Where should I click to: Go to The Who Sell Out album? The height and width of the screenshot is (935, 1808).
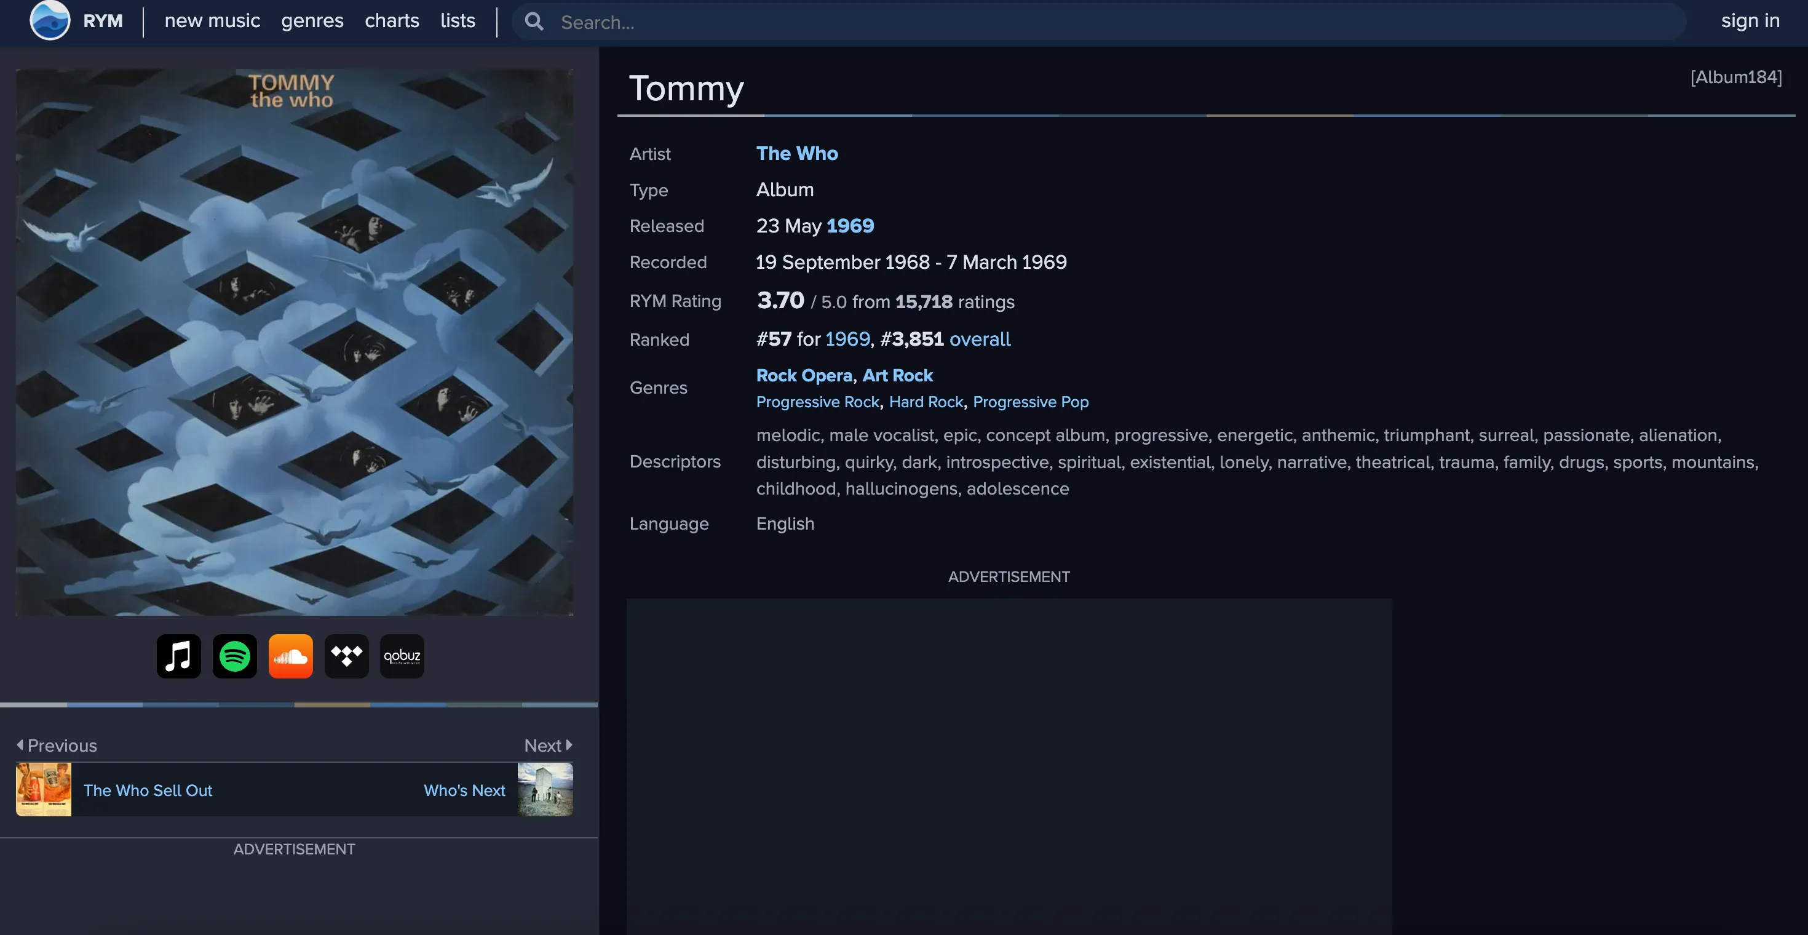coord(148,790)
